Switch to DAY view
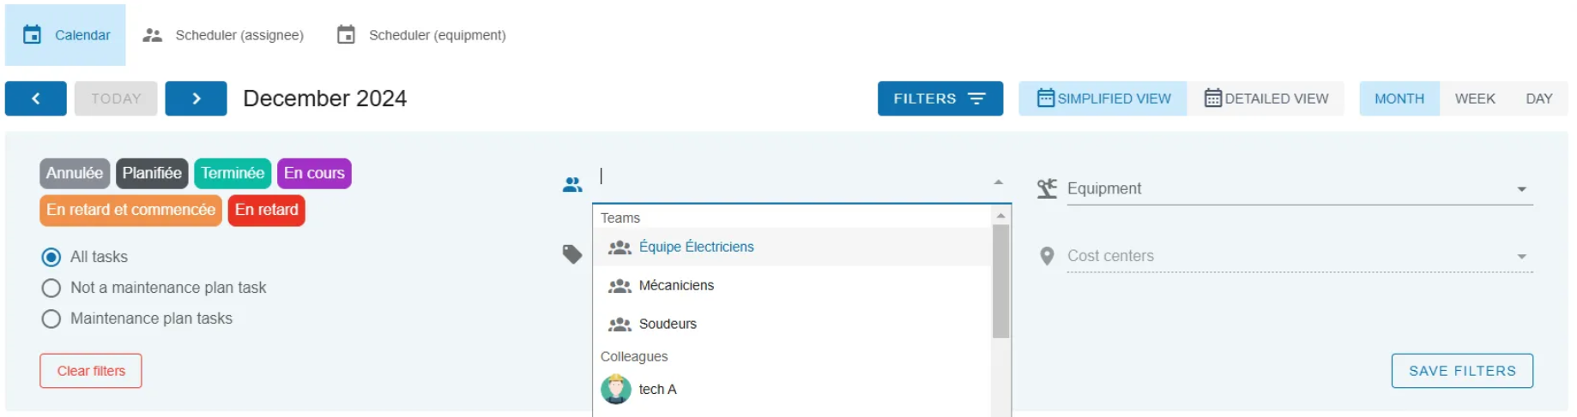1577x417 pixels. (x=1539, y=98)
